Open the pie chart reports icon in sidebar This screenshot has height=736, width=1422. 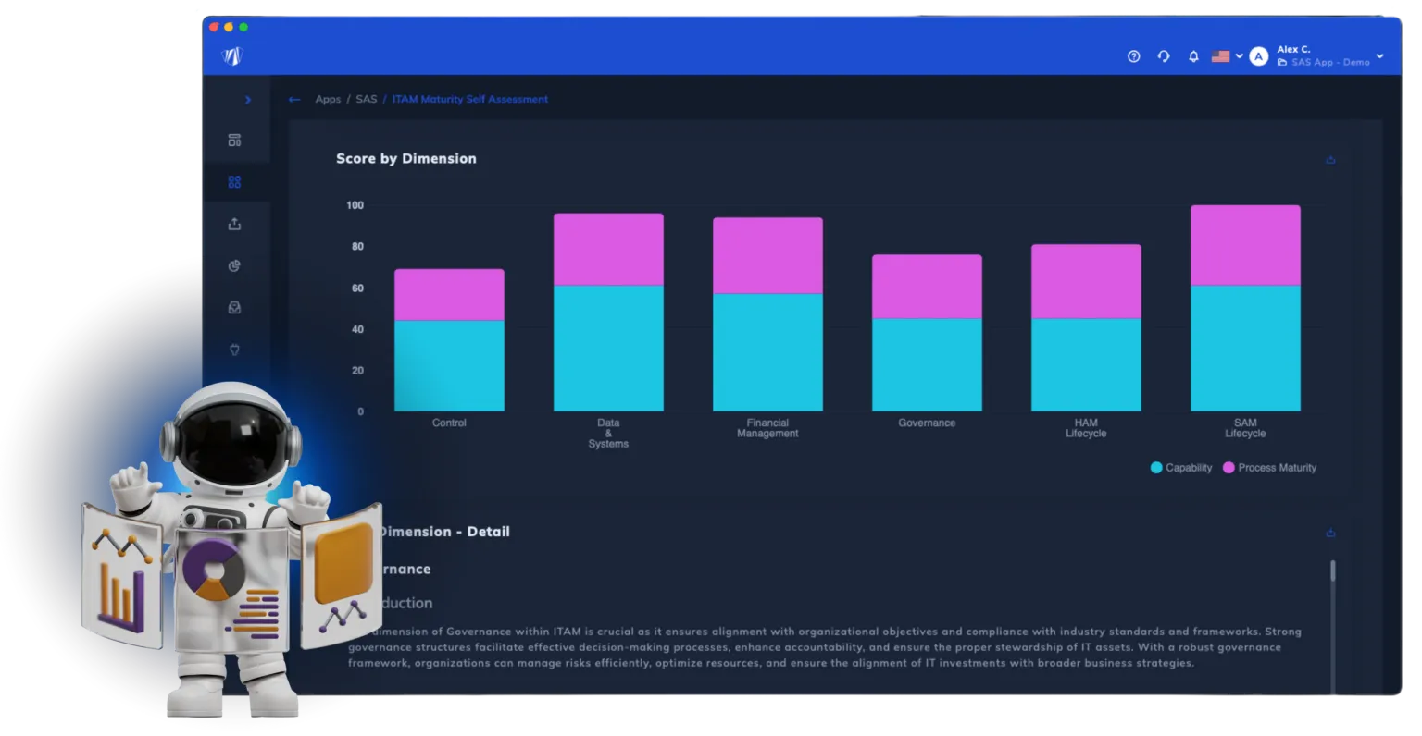point(234,266)
